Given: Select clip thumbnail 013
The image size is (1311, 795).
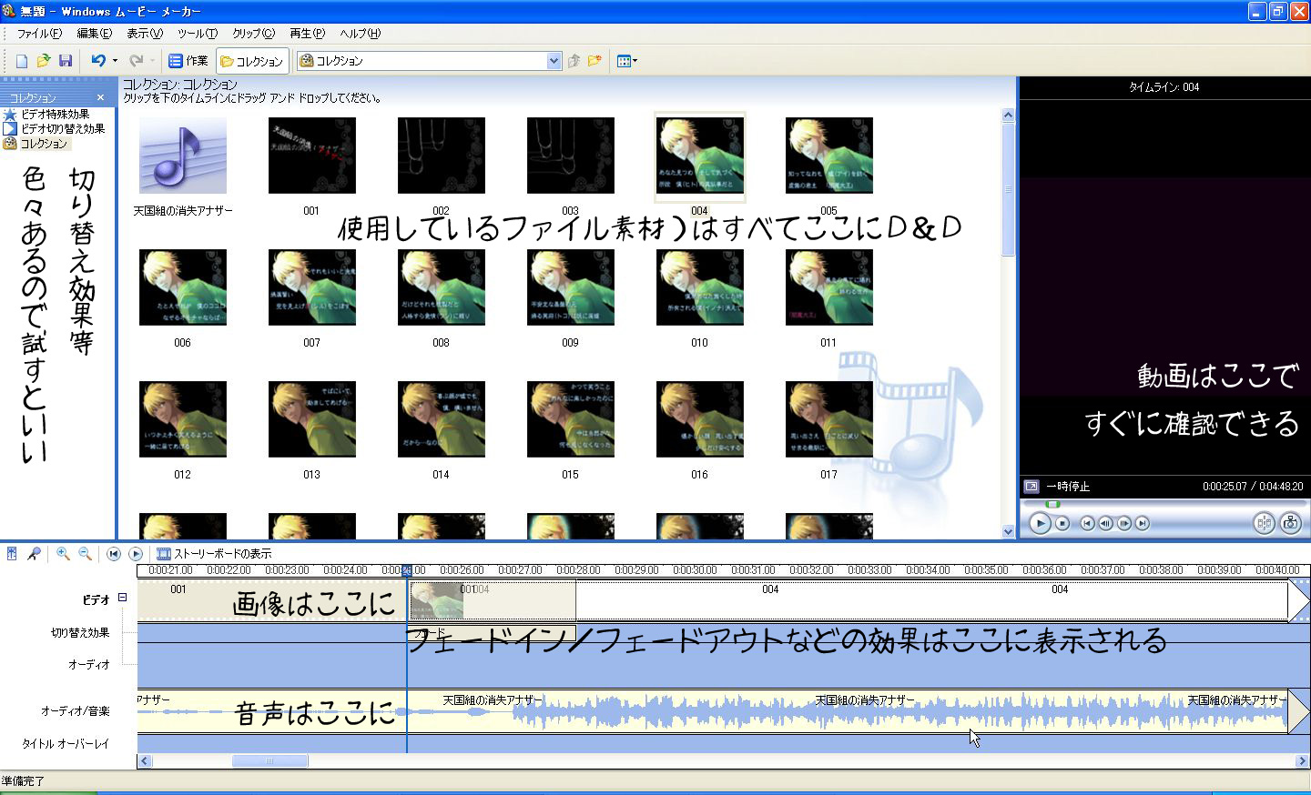Looking at the screenshot, I should pyautogui.click(x=311, y=419).
